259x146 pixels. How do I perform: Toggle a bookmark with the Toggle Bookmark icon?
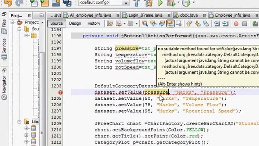click(206, 24)
